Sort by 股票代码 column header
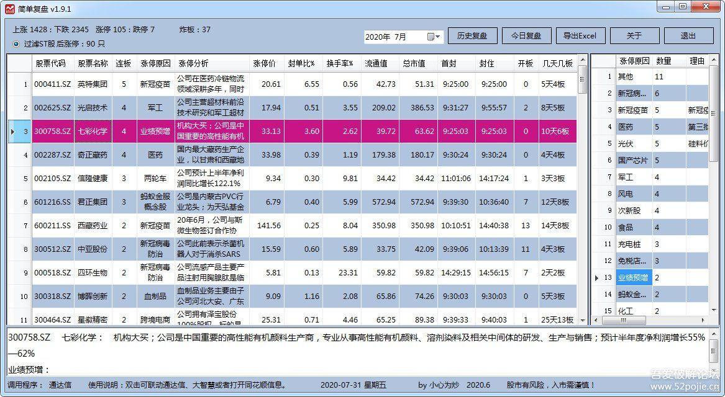This screenshot has width=725, height=397. click(x=52, y=64)
